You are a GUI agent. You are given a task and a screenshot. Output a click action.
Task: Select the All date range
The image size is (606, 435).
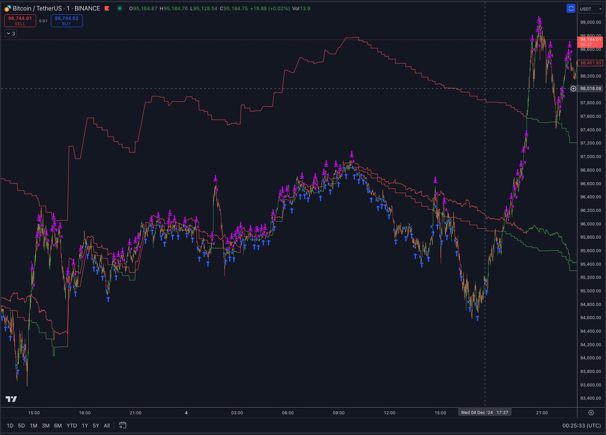pos(107,425)
